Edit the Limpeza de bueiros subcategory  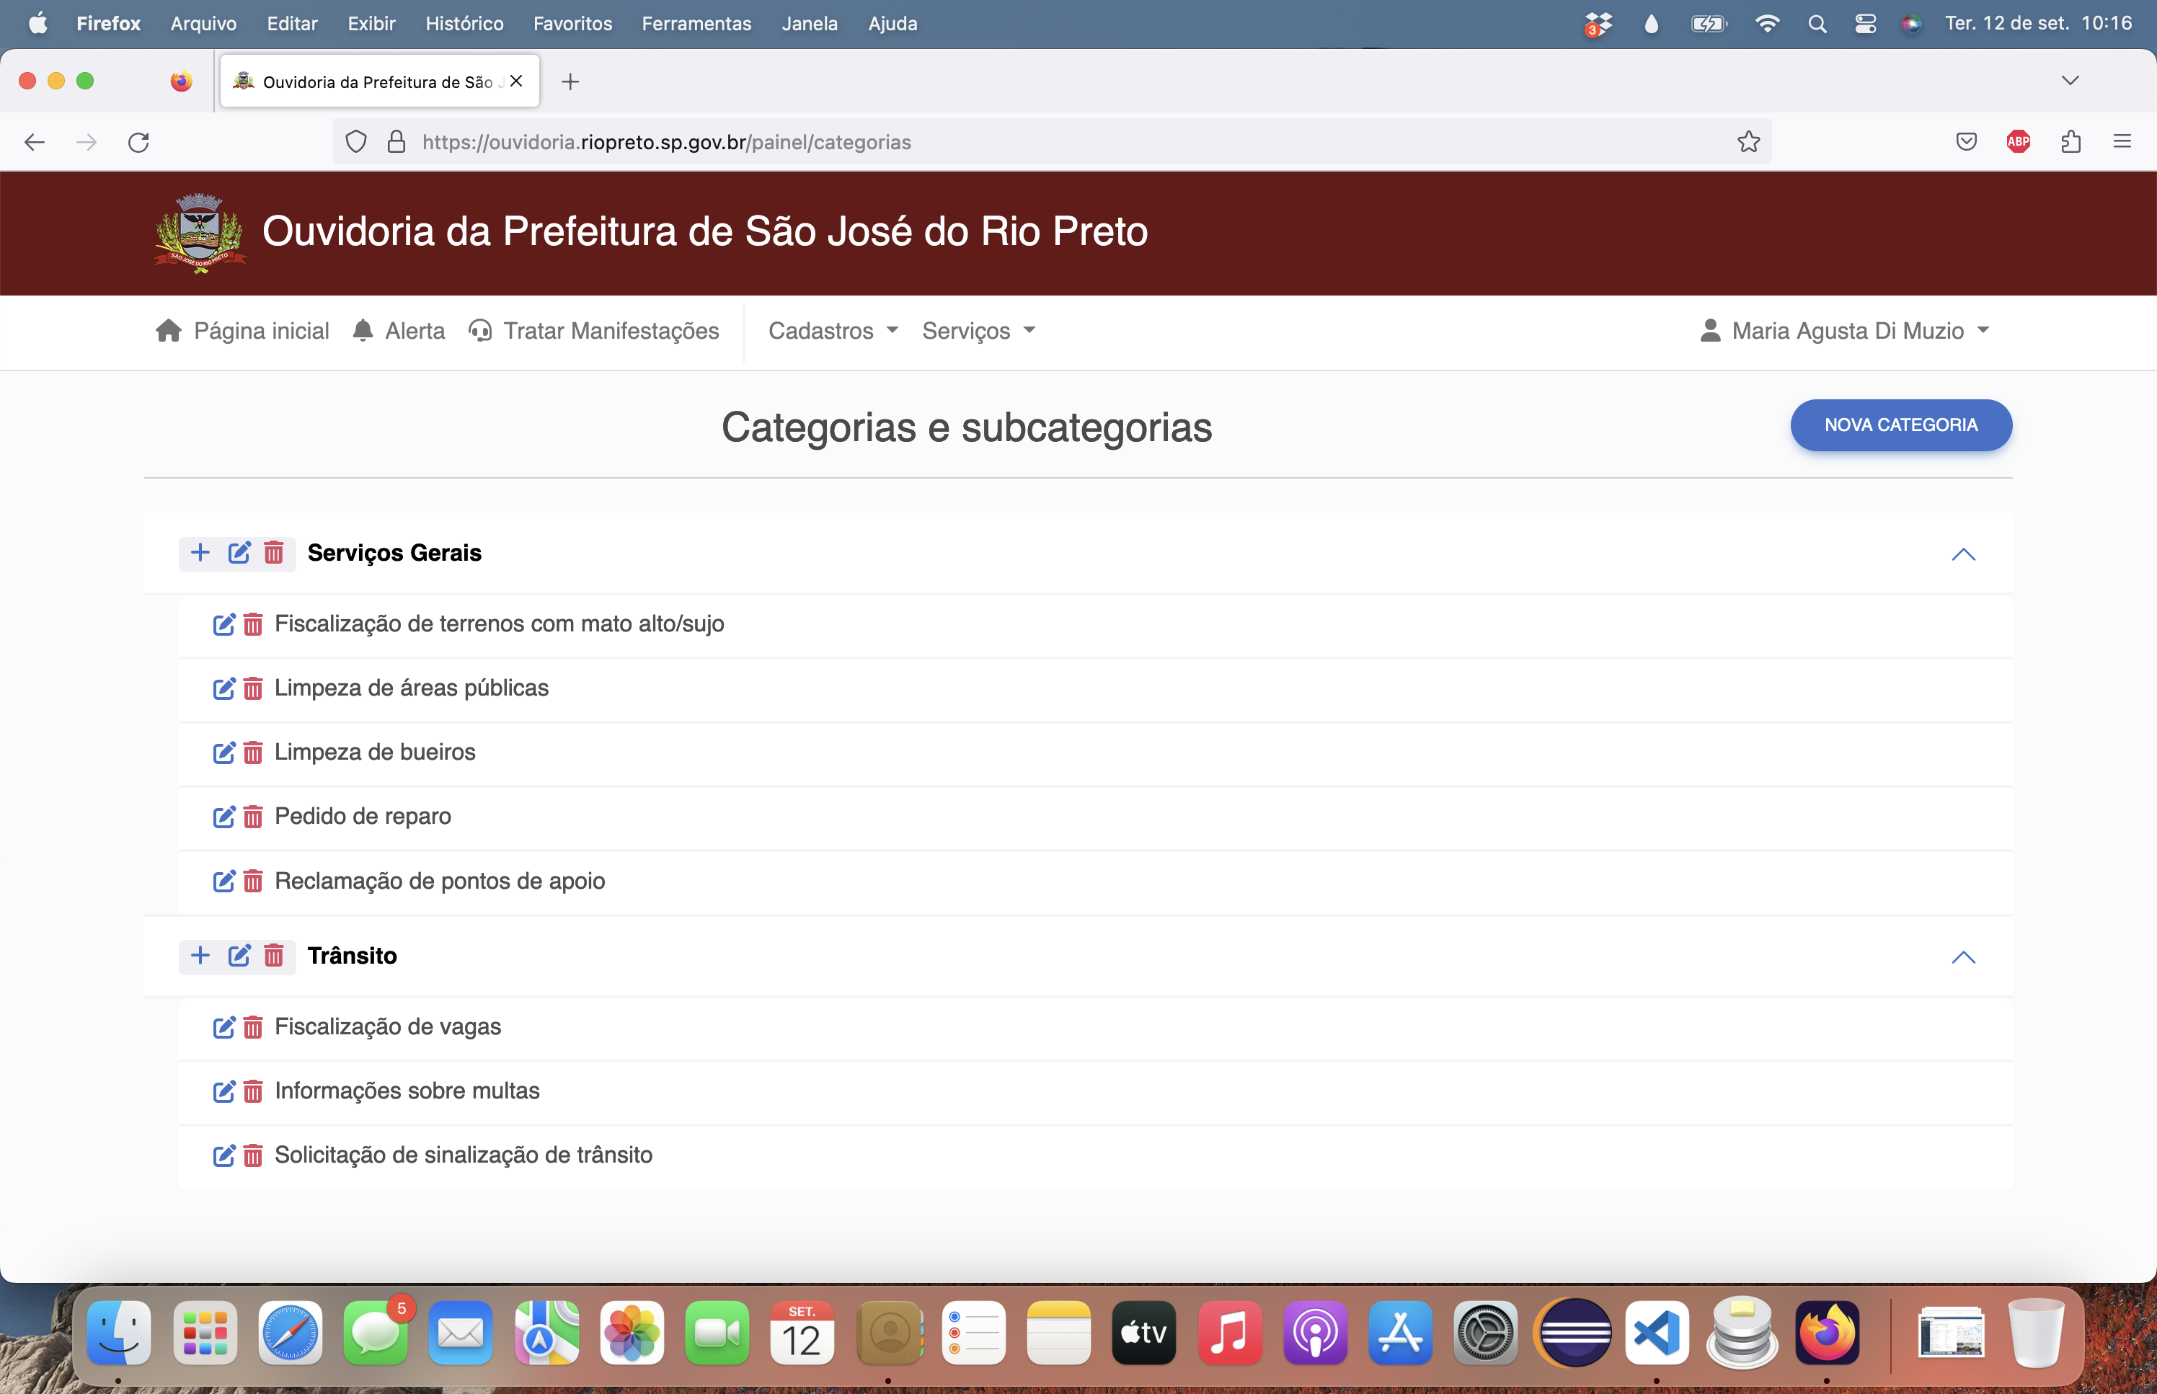click(x=223, y=753)
